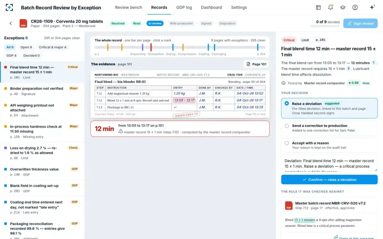Click the p.101 tag in detail panel
The width and height of the screenshot is (383, 239).
tap(320, 40)
